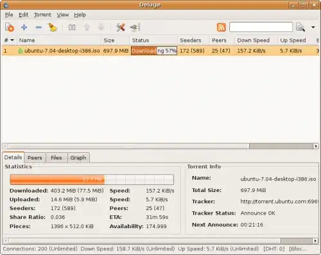Open the Torrent menu

42,15
